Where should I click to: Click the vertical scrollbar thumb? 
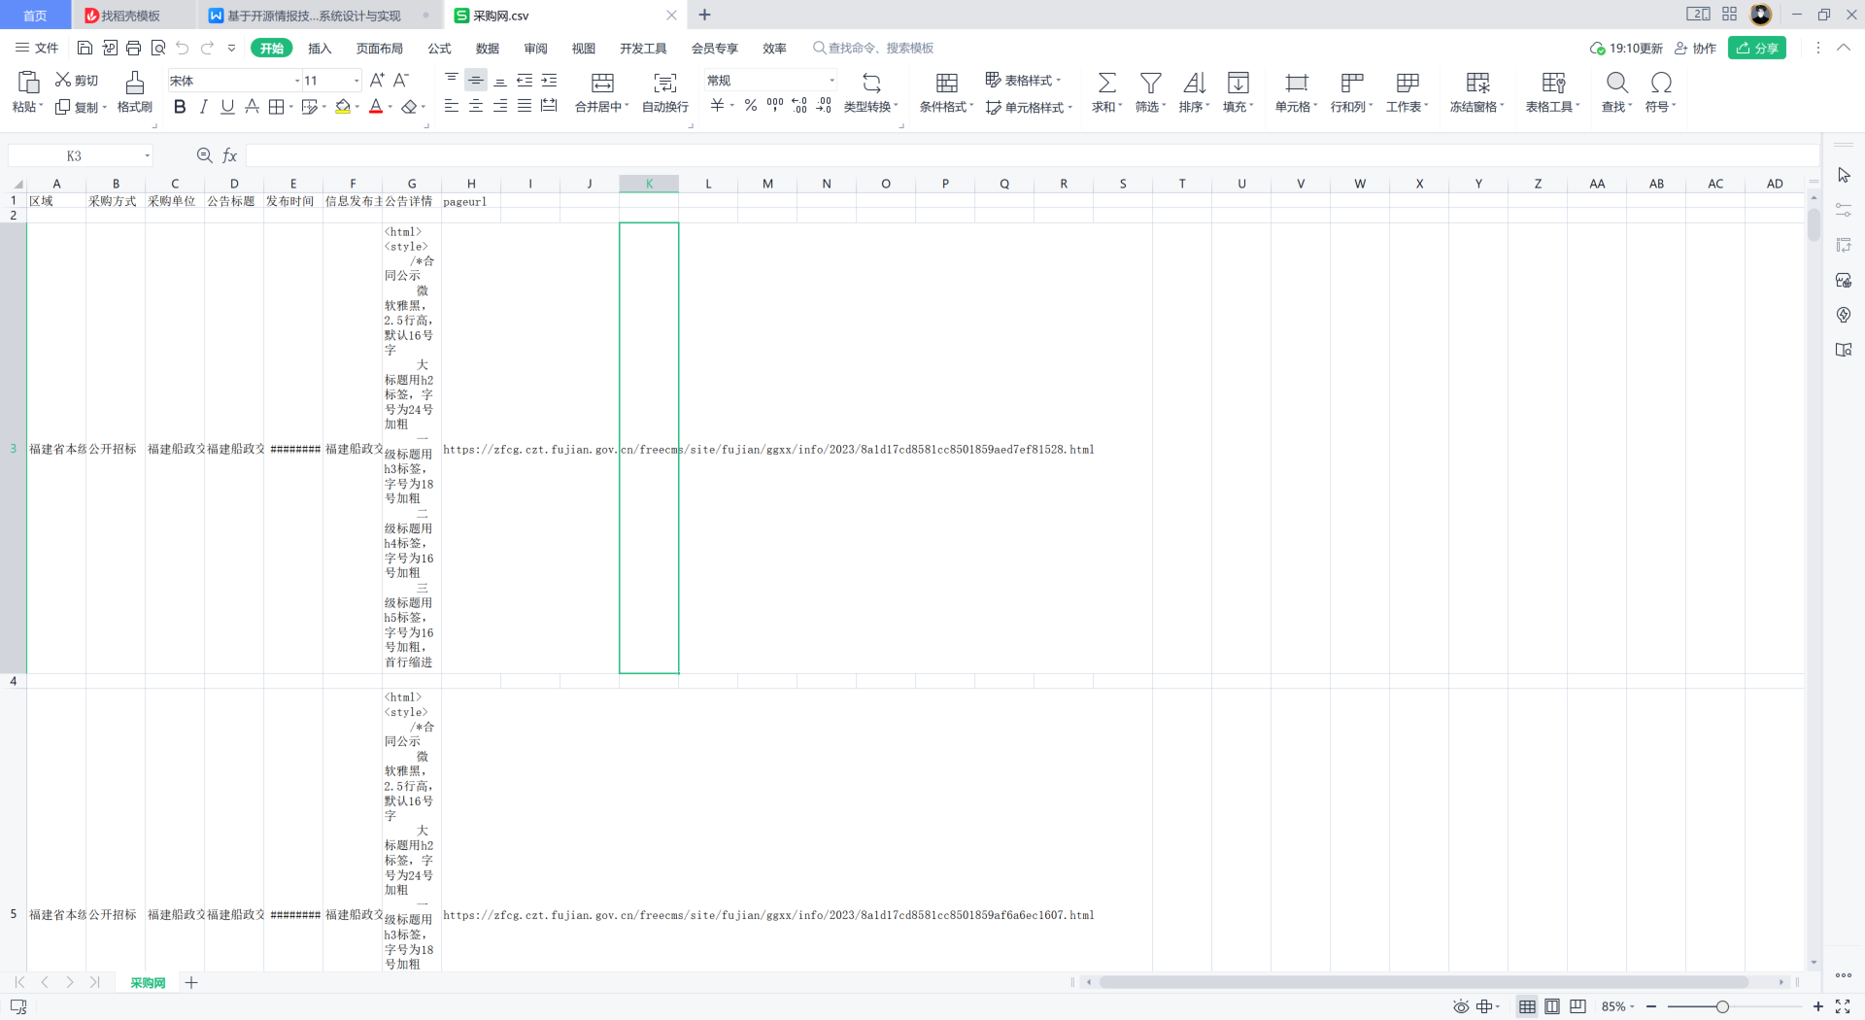[x=1814, y=223]
